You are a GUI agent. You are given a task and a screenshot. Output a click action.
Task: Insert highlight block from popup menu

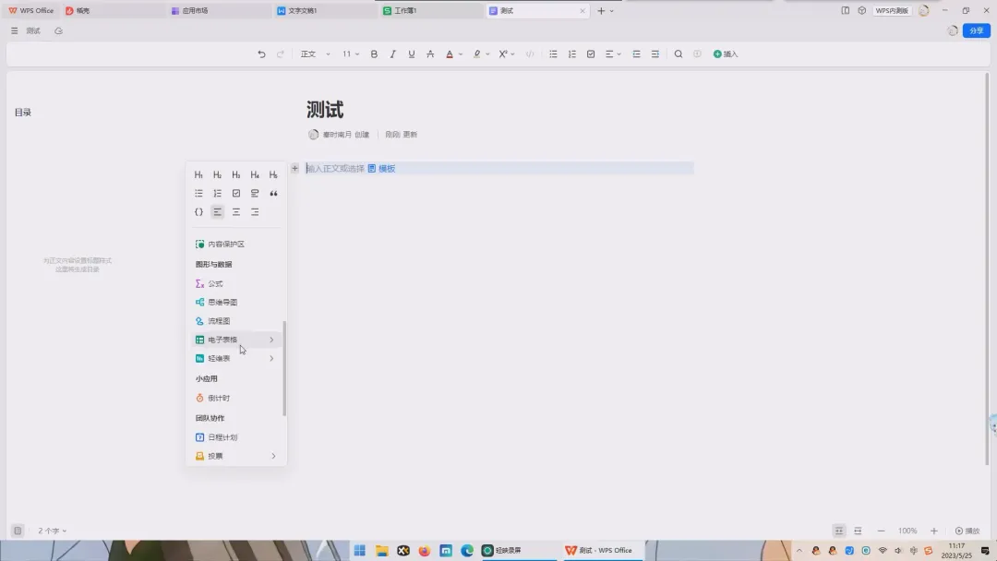point(255,193)
